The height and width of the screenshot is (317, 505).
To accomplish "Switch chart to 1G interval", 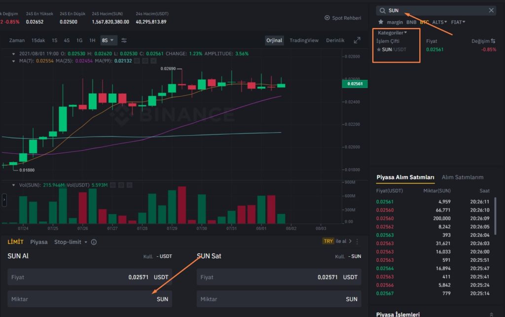I will [x=79, y=40].
